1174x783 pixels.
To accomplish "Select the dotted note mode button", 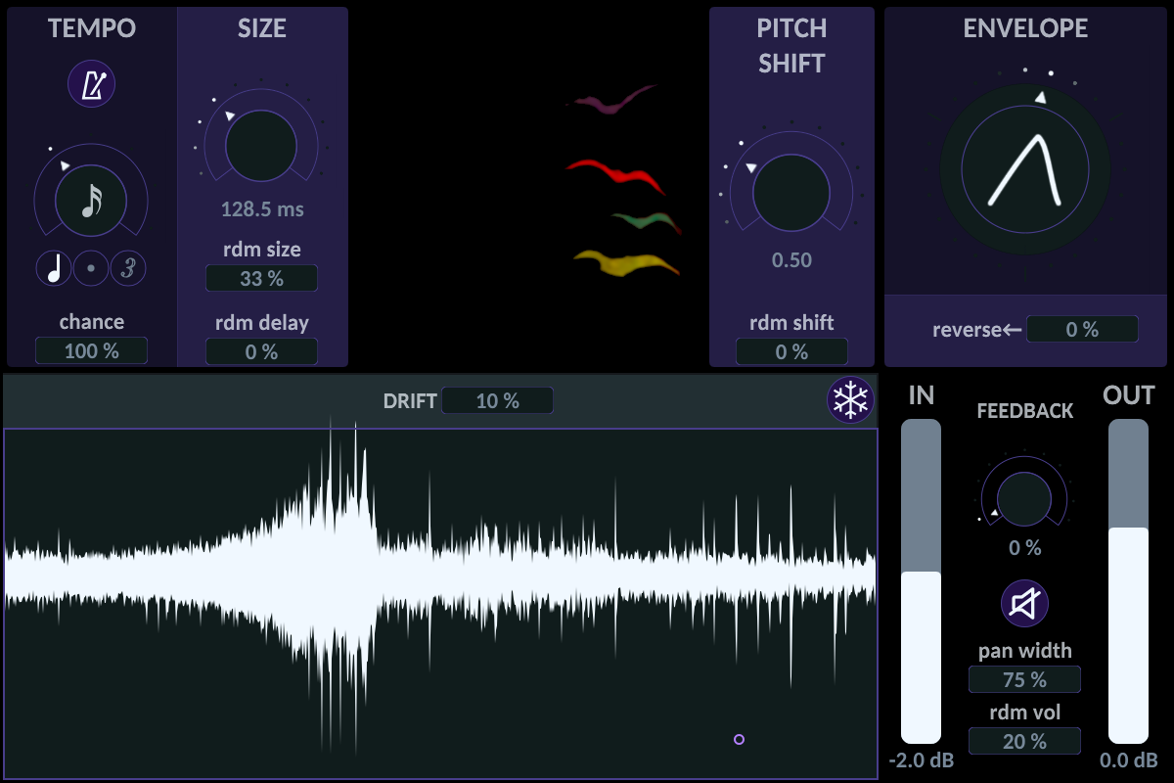I will tap(91, 267).
